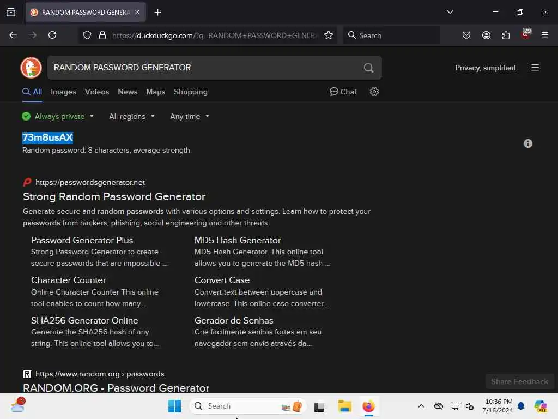Open Firefox account icon
Viewport: 558px width, 419px height.
[x=486, y=35]
